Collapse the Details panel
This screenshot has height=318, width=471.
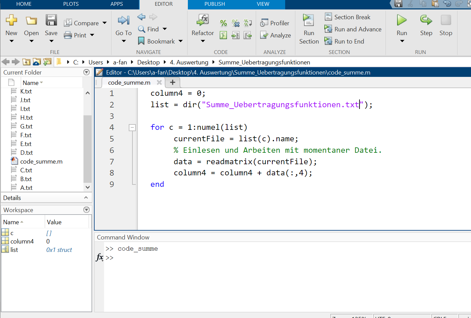86,198
